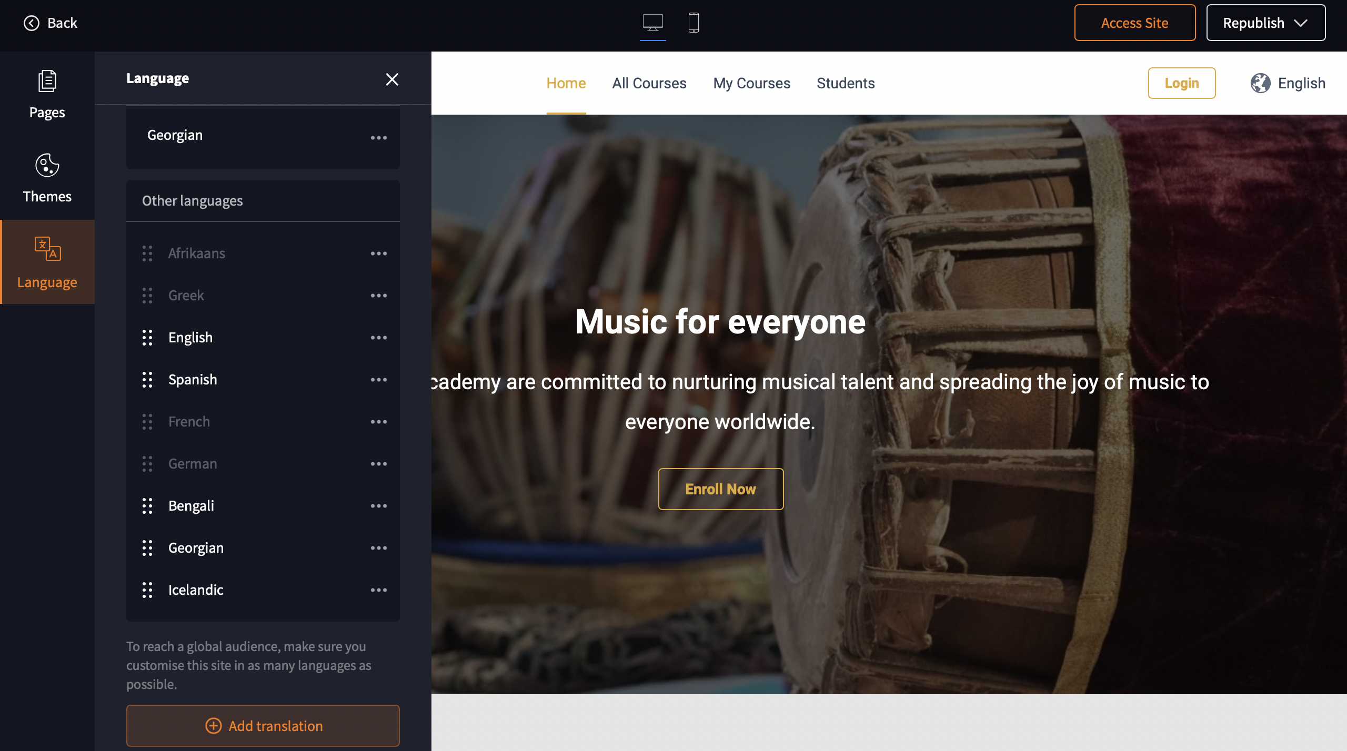Expand options menu for Spanish language
The width and height of the screenshot is (1347, 751).
coord(378,379)
